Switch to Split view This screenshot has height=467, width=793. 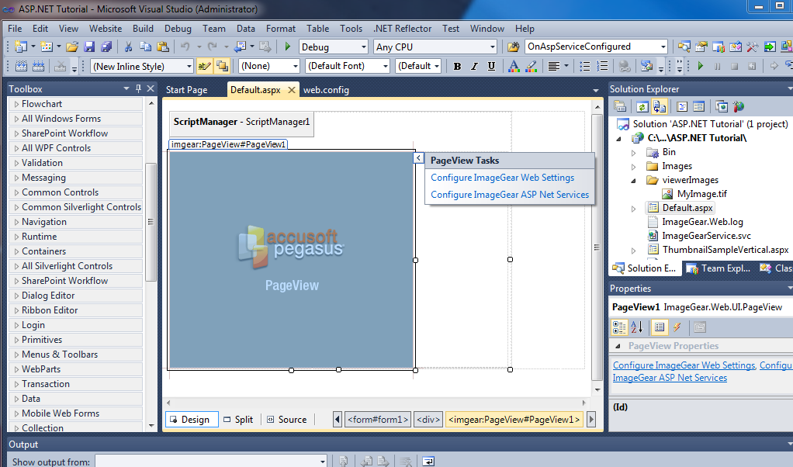pos(238,420)
